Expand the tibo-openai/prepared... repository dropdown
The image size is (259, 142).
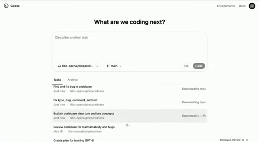(x=78, y=66)
